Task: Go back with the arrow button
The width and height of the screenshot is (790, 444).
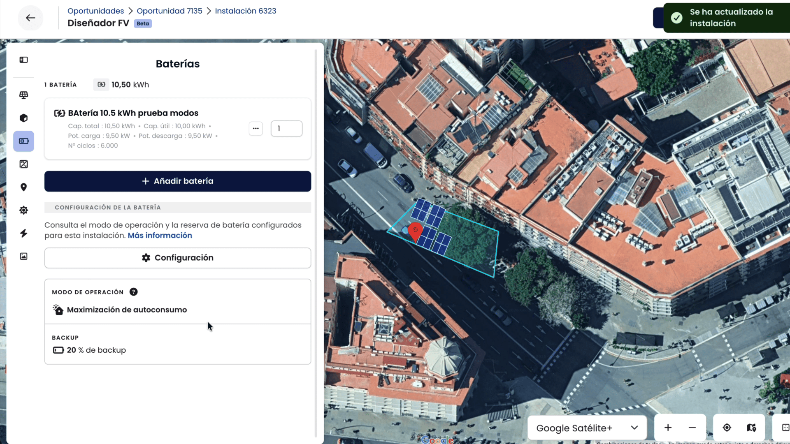Action: [30, 18]
